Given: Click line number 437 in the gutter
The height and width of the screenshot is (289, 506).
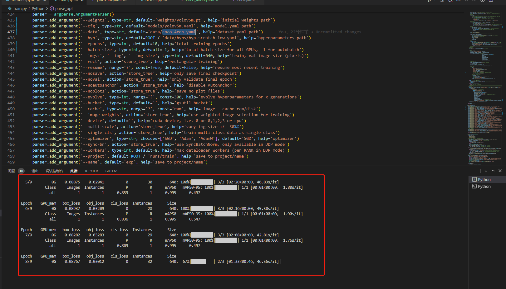Looking at the screenshot, I should point(11,32).
